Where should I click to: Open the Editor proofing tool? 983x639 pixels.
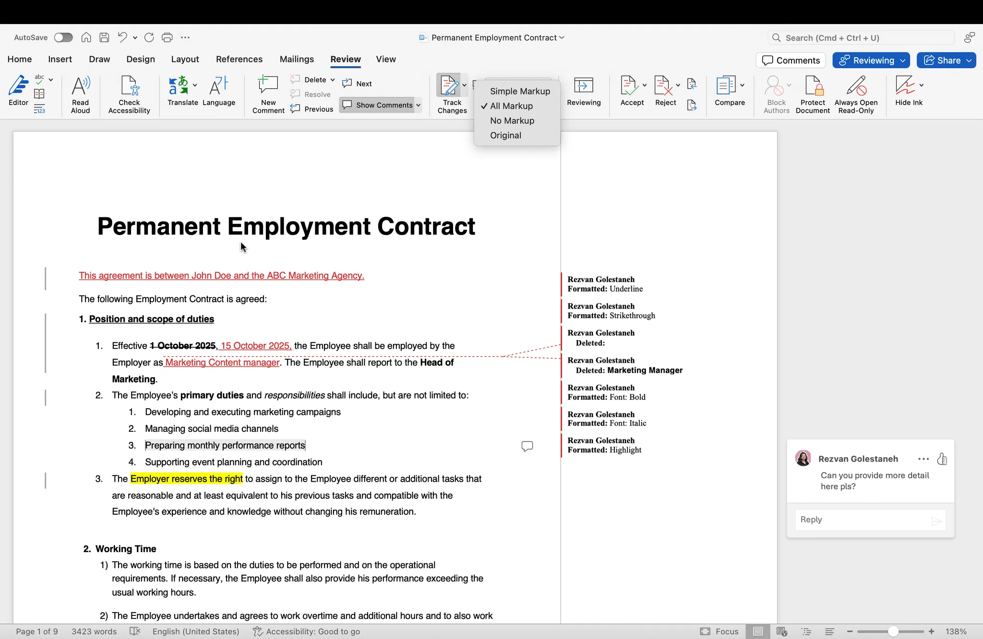point(18,91)
